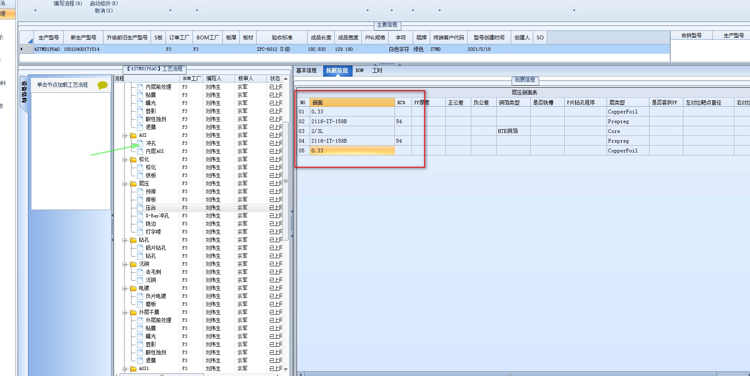Select the 2/3L cell in row 03
The width and height of the screenshot is (750, 376).
352,131
